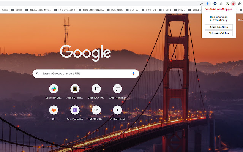Open the Science bookmark folder

pos(132,10)
